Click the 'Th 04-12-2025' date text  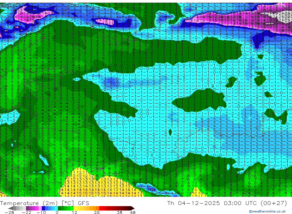point(193,203)
